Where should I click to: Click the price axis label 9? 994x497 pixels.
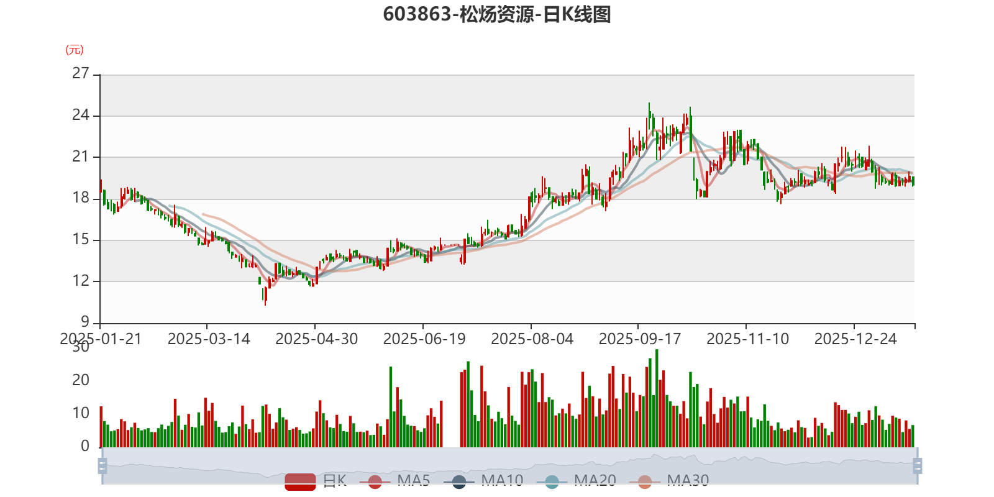click(x=85, y=322)
